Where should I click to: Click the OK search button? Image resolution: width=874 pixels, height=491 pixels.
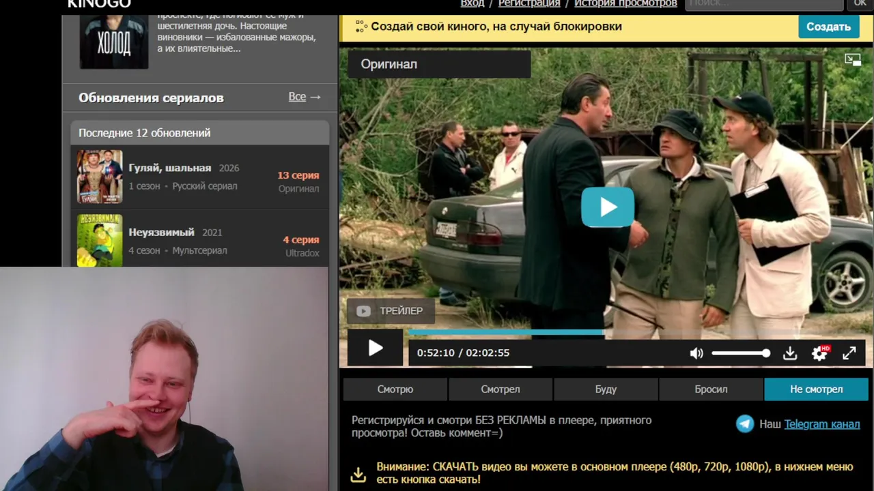tap(860, 4)
